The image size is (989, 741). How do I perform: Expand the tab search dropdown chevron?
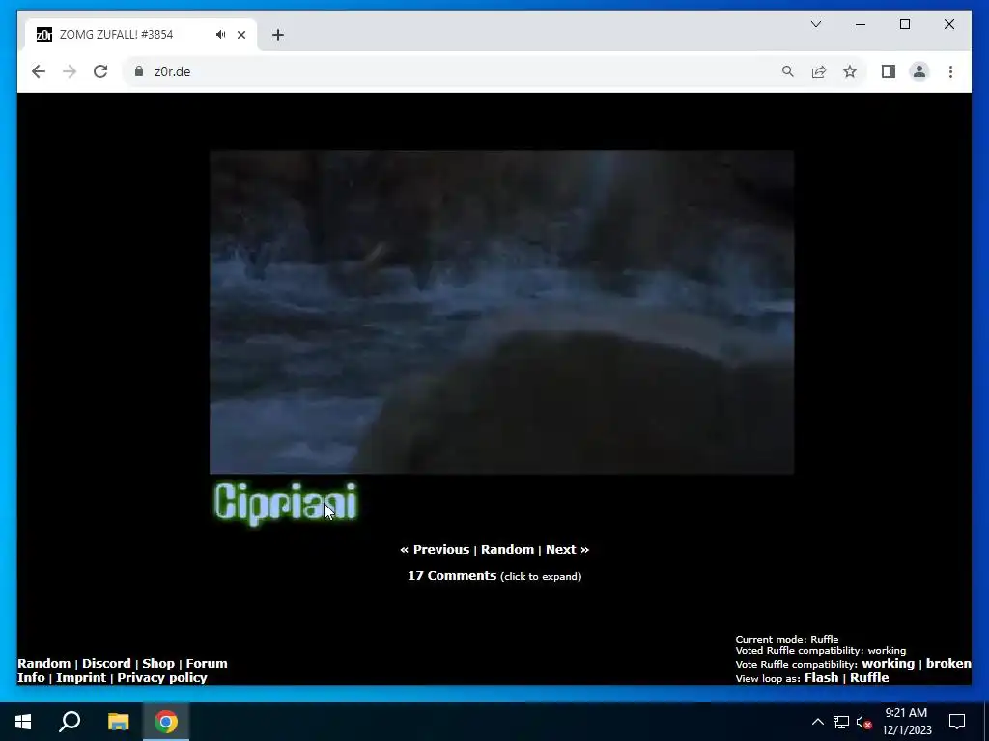[x=815, y=24]
